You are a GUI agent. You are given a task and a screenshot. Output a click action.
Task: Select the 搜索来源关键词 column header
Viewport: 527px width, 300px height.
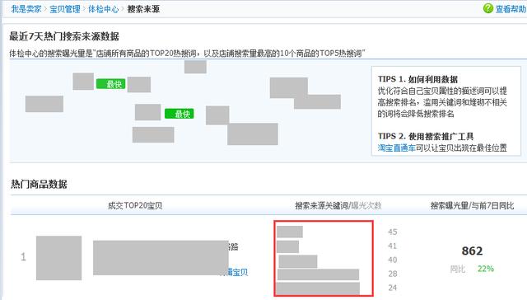tap(321, 205)
